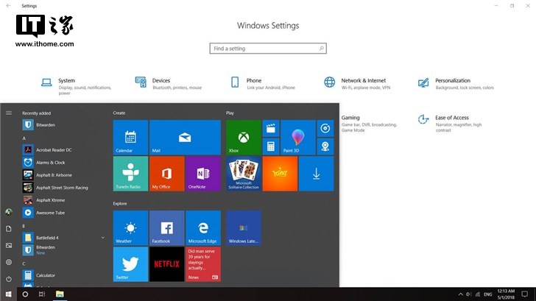536x301 pixels.
Task: Open the Mail tile
Action: click(185, 138)
